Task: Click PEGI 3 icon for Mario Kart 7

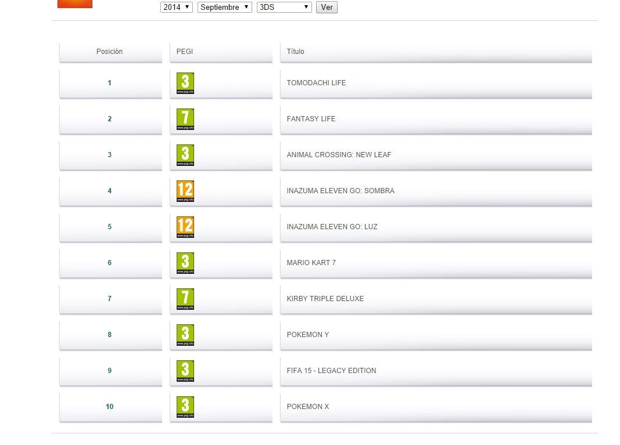Action: [x=185, y=263]
